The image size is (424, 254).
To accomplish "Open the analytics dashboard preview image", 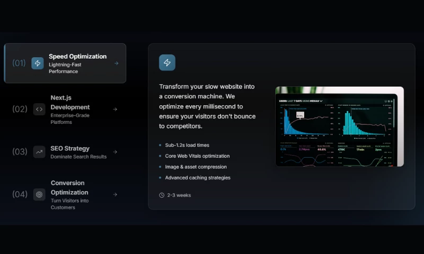I will point(339,126).
